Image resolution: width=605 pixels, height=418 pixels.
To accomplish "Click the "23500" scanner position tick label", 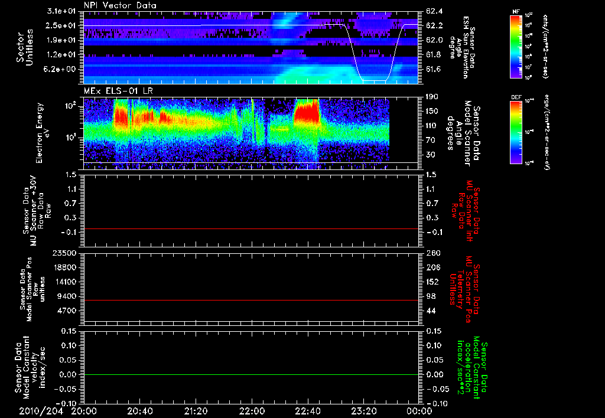I will (64, 253).
